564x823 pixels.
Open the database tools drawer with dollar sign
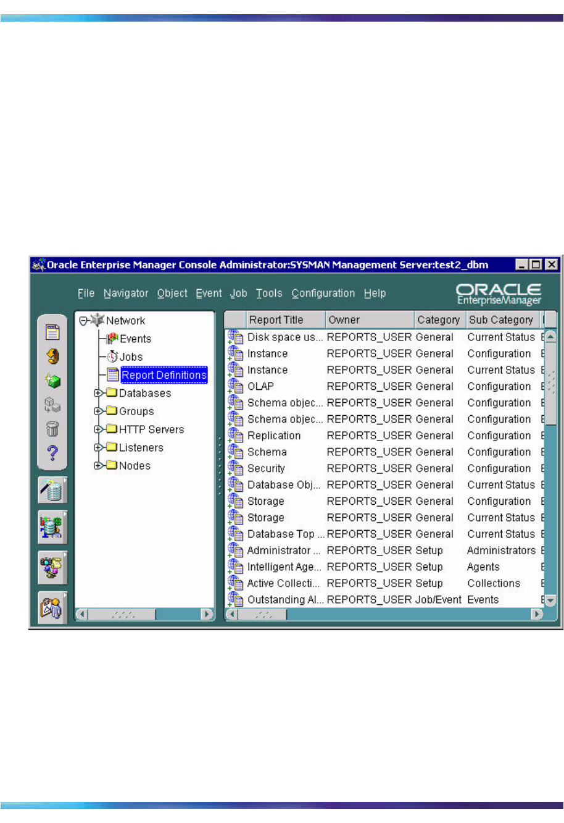coord(53,527)
